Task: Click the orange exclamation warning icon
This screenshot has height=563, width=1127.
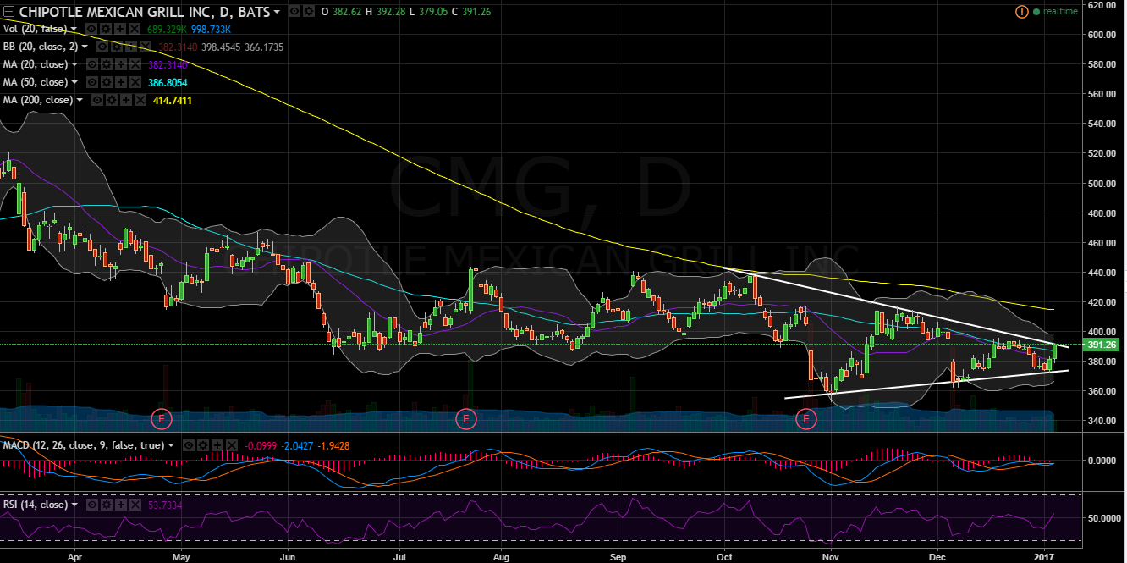Action: tap(1021, 11)
